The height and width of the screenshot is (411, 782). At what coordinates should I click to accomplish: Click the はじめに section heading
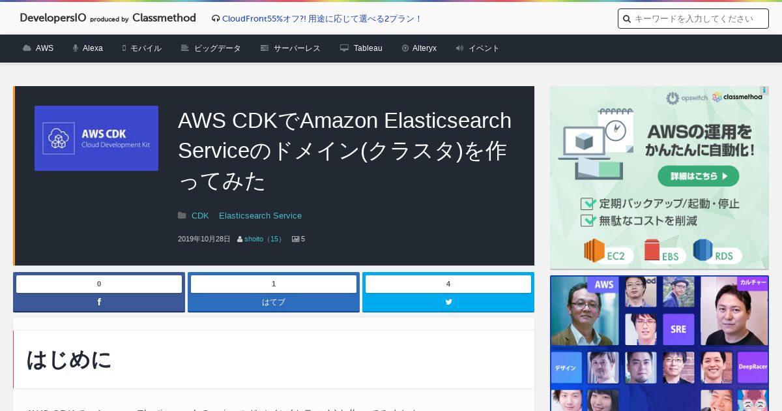tap(69, 359)
